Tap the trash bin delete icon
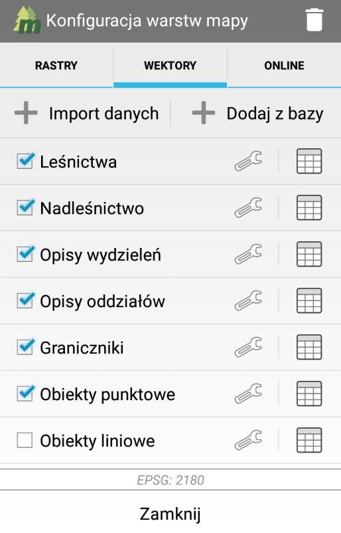341x533 pixels. click(x=314, y=20)
